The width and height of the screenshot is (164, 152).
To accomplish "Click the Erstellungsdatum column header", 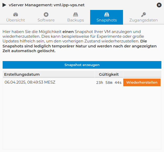I will coord(22,74).
